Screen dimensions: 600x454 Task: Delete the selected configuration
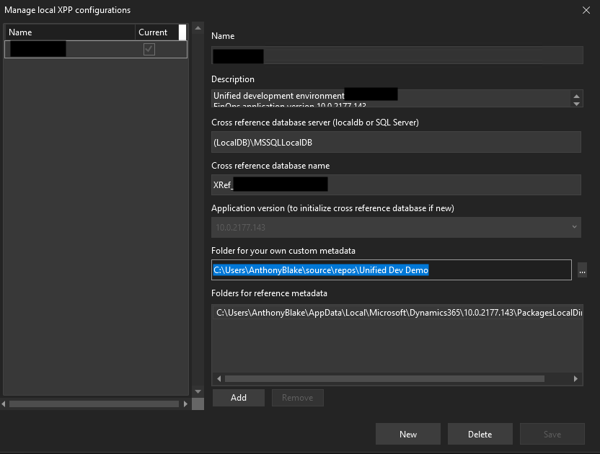coord(480,434)
